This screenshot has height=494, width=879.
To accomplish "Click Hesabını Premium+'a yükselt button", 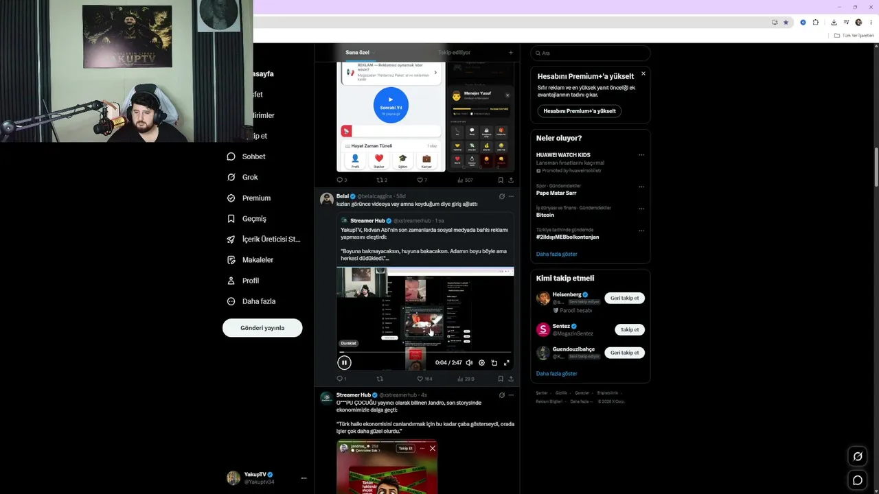I will pyautogui.click(x=580, y=111).
